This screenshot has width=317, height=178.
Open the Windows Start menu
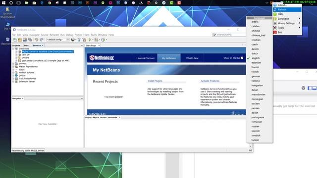[x=3, y=3]
